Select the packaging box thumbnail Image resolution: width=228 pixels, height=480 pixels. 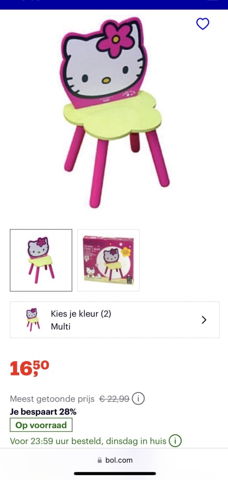pos(108,260)
